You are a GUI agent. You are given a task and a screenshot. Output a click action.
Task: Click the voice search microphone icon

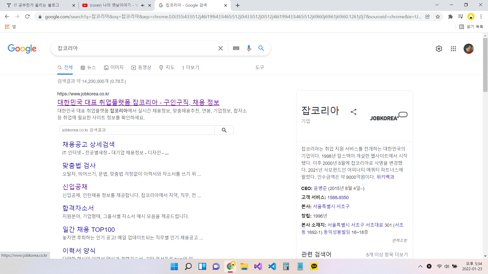click(249, 48)
